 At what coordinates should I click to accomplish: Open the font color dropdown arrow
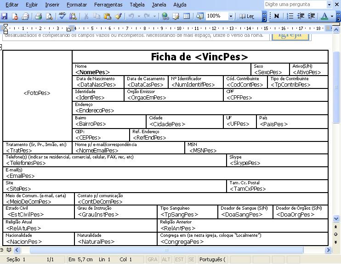click(x=332, y=16)
